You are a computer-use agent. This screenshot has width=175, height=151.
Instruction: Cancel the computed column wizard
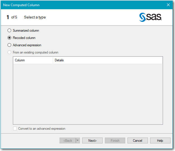(x=138, y=141)
